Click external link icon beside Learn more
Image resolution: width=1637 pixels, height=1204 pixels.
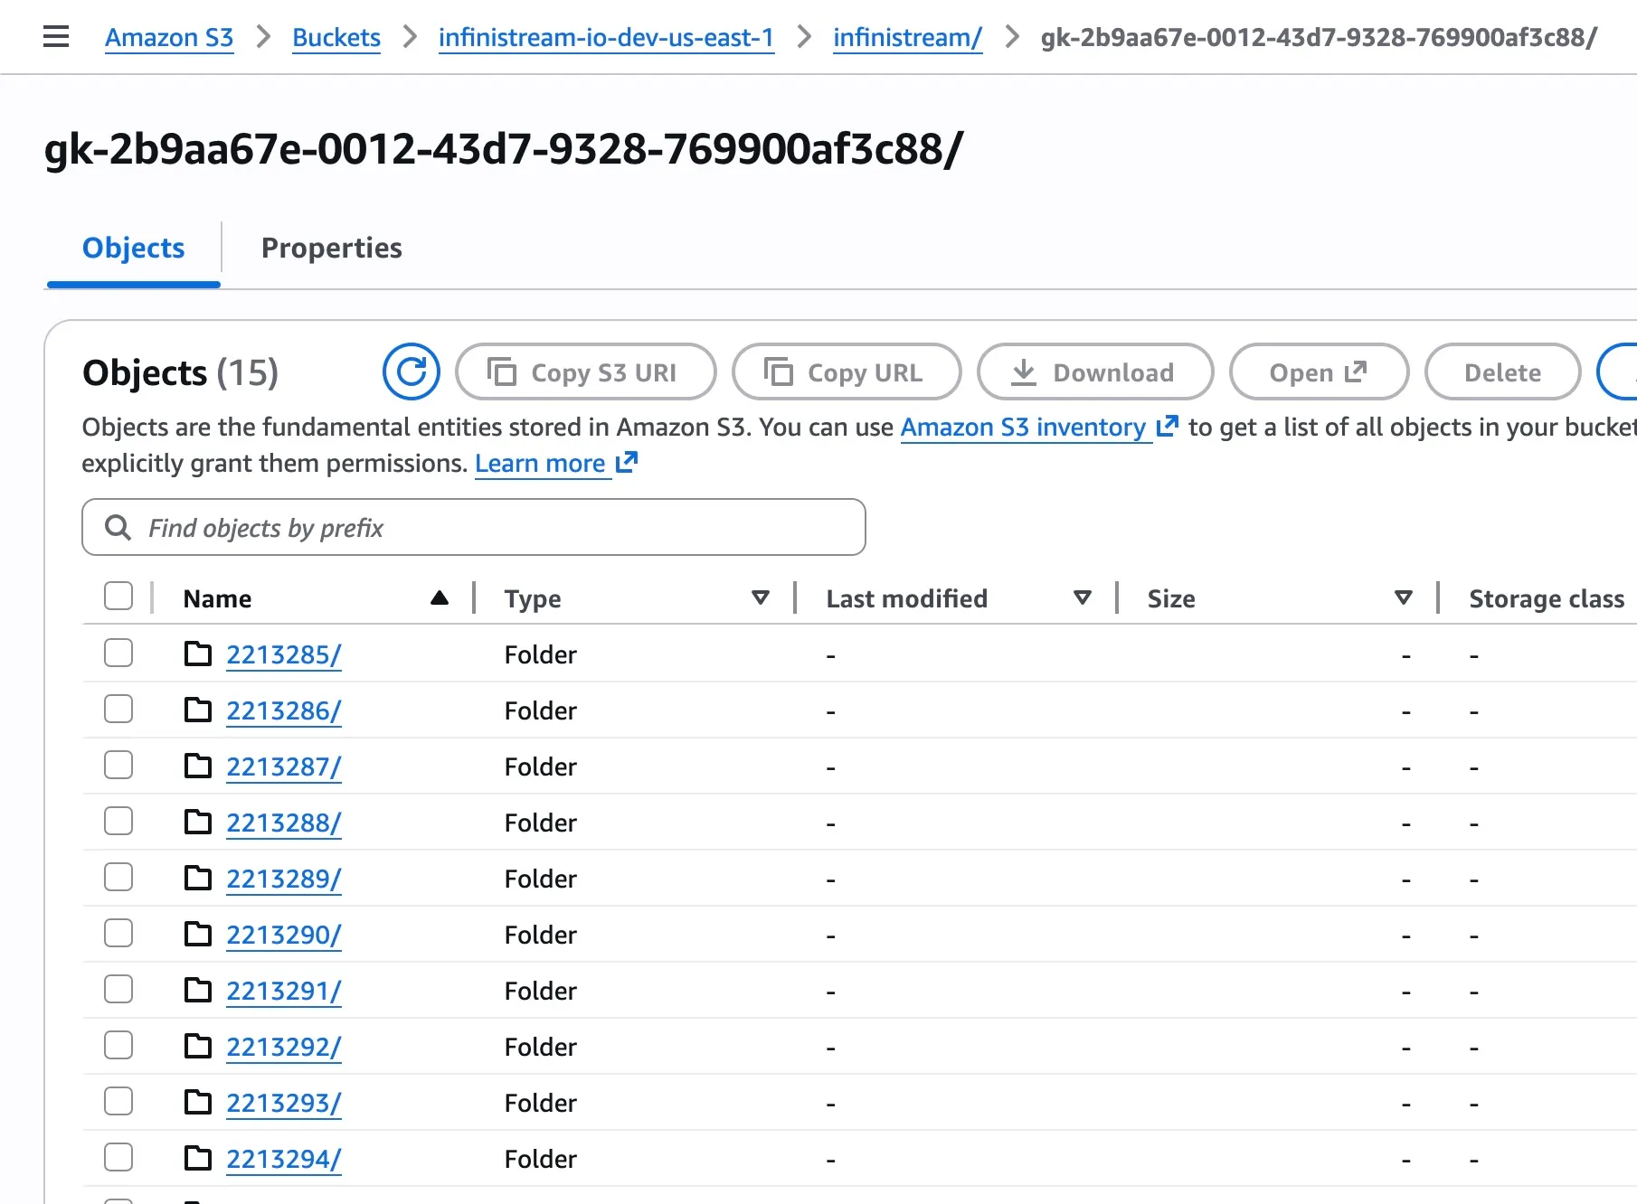point(627,462)
